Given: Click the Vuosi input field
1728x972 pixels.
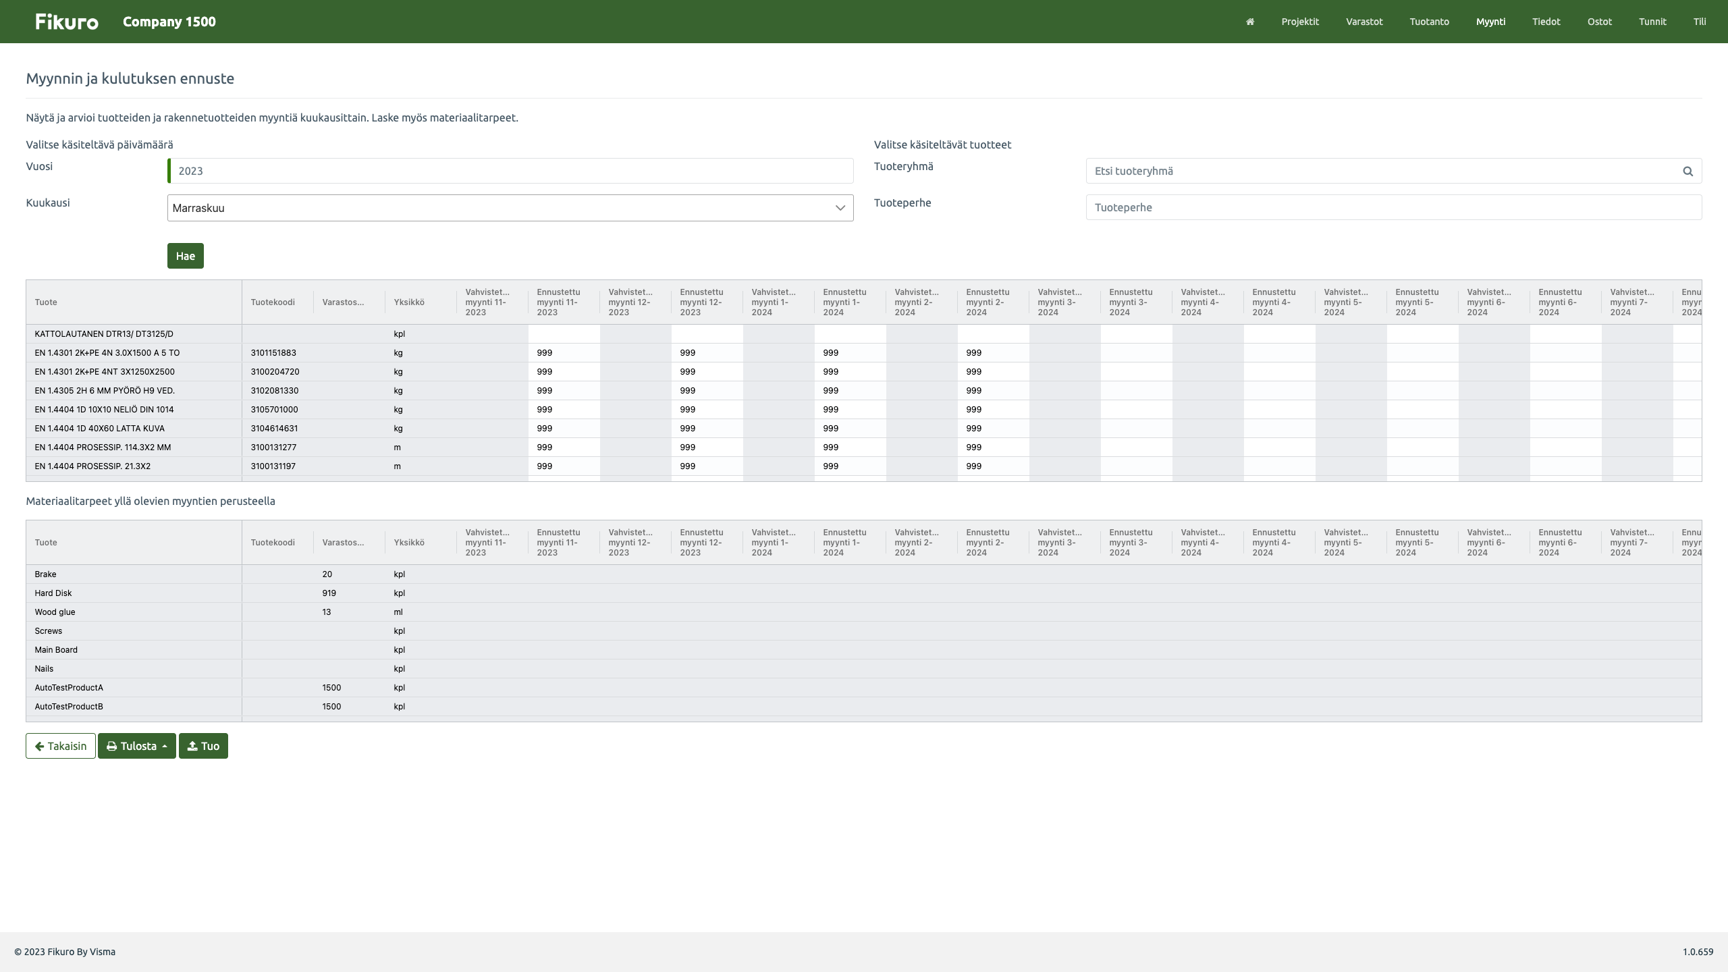Looking at the screenshot, I should click(x=510, y=171).
